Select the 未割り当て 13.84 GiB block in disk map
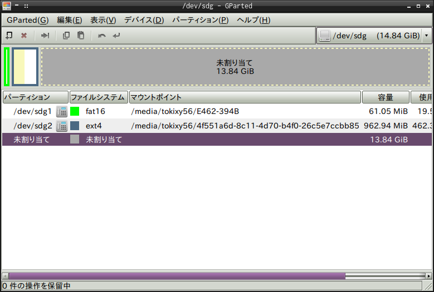434x292 pixels. [236, 67]
